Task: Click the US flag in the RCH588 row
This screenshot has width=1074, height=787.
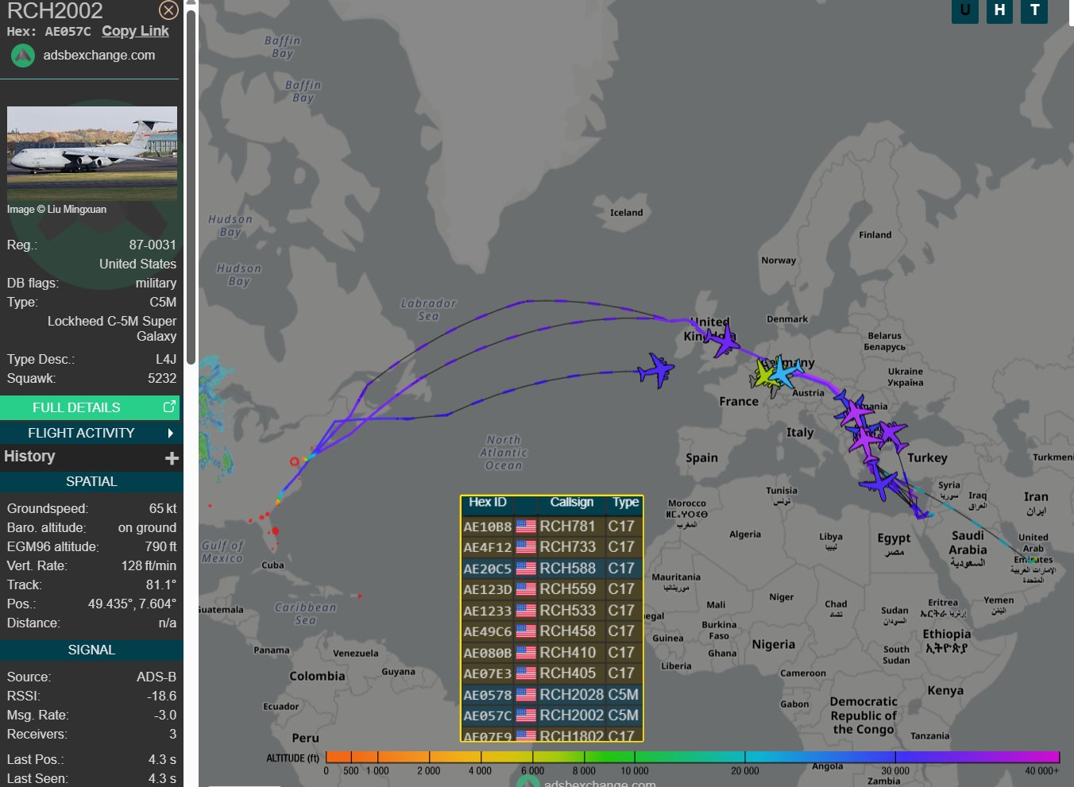Action: click(526, 569)
